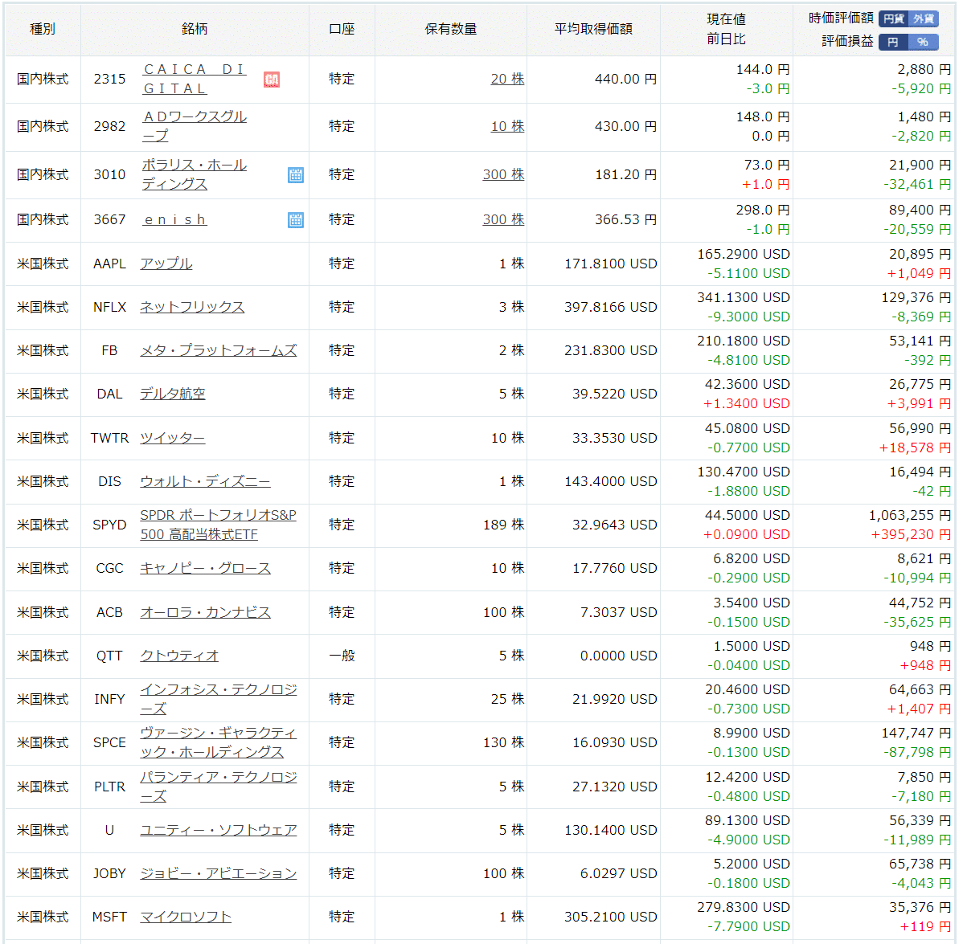Open メタ・プラットフォームズ stock page
This screenshot has height=944, width=963.
click(x=218, y=350)
